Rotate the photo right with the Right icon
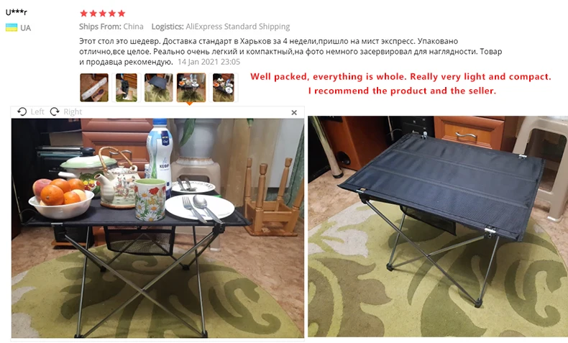Screen dimensions: 568x343 pyautogui.click(x=55, y=111)
